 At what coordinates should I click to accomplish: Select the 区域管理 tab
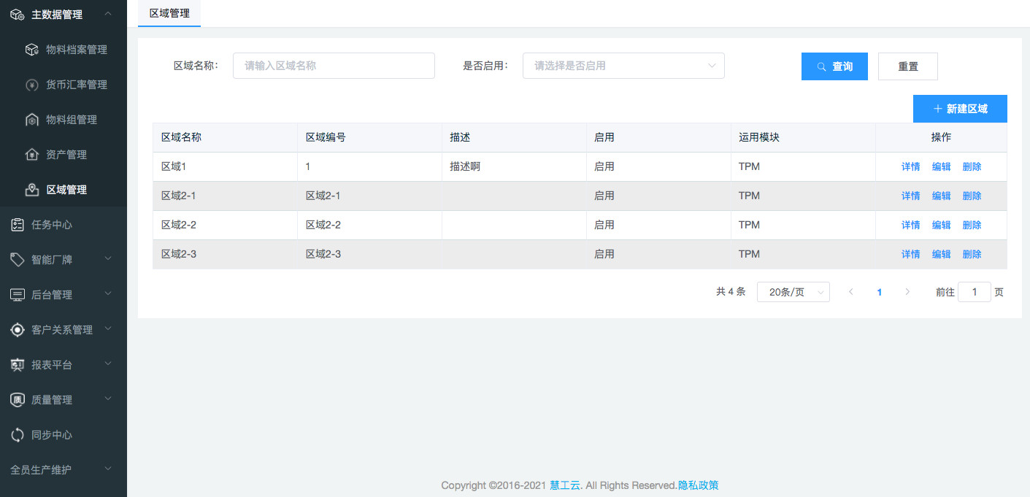[x=169, y=13]
